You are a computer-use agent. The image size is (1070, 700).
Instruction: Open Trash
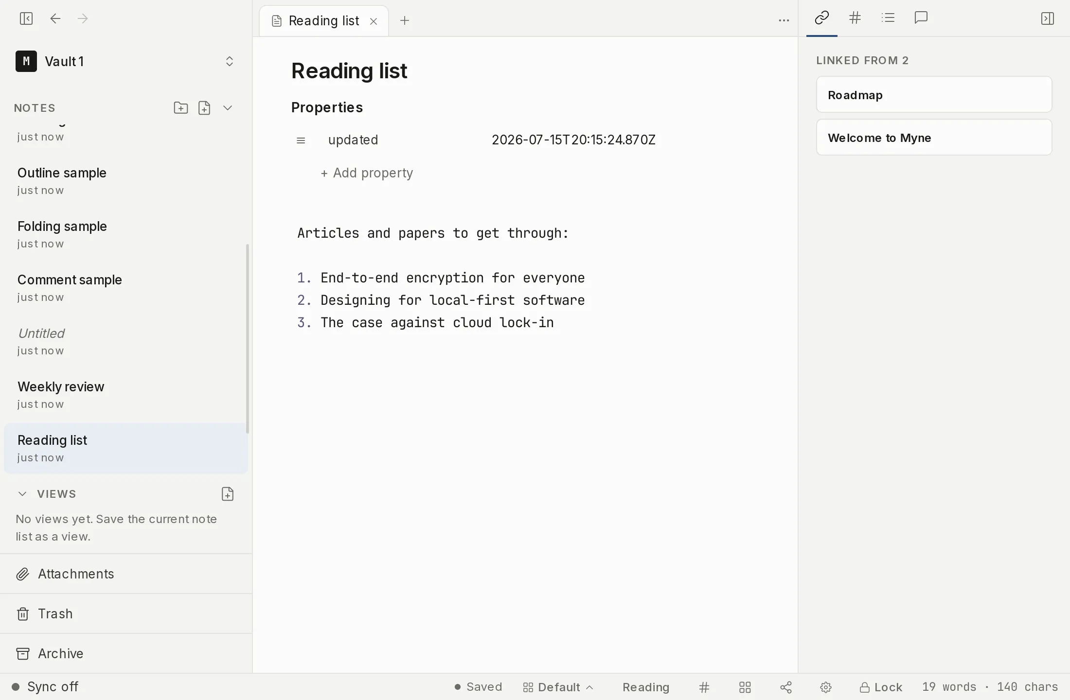[x=126, y=614]
